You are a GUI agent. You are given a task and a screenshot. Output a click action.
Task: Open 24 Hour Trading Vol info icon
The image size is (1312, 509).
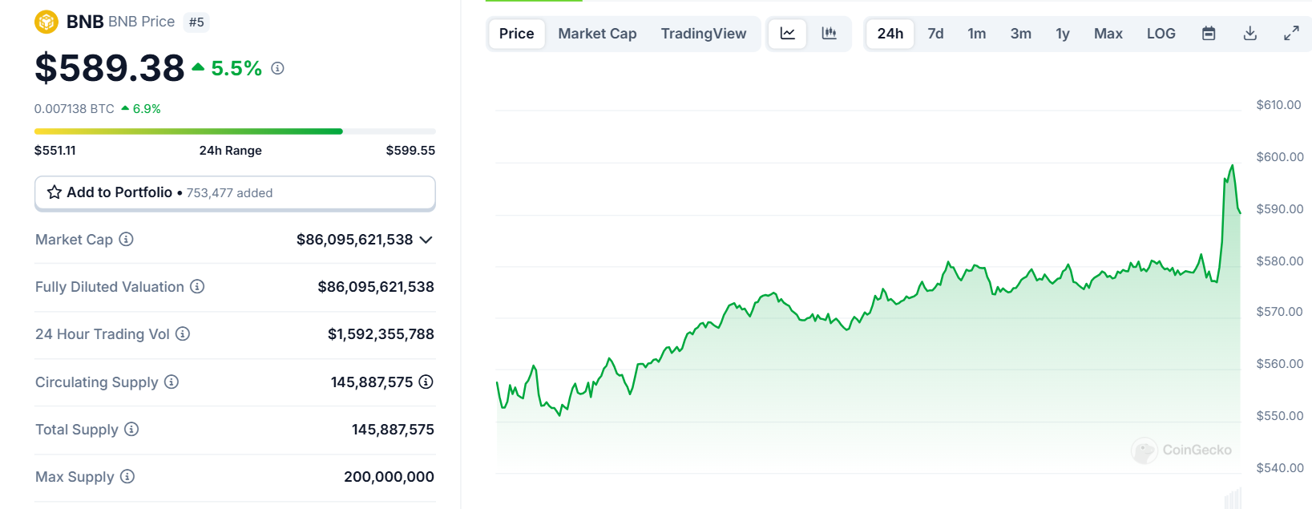click(183, 333)
